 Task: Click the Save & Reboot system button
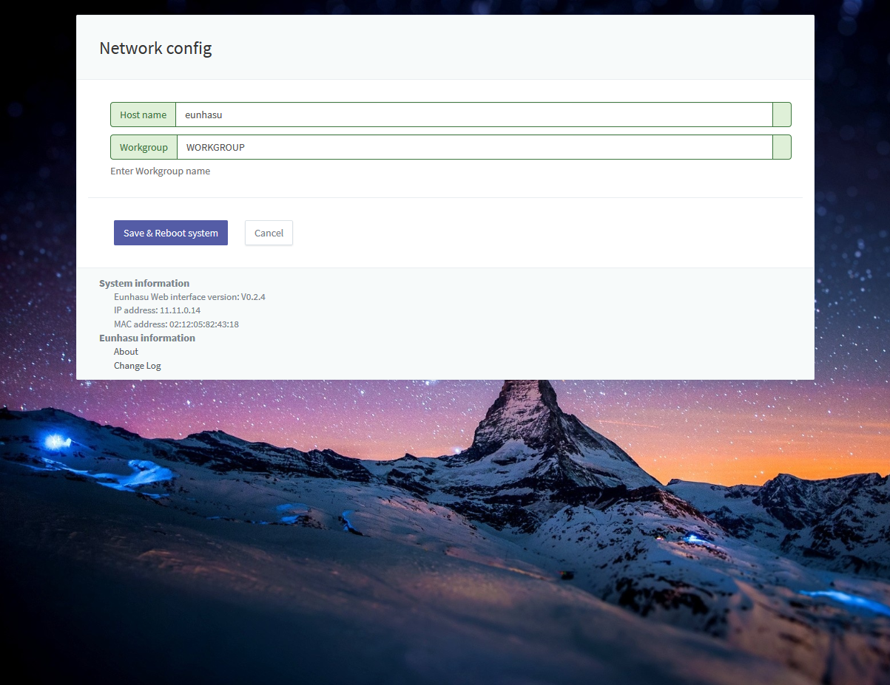tap(170, 233)
